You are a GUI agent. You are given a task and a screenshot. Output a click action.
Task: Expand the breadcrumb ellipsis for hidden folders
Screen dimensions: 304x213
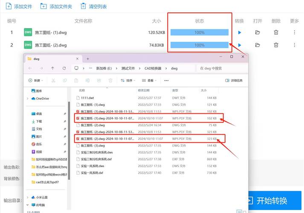tap(90, 68)
